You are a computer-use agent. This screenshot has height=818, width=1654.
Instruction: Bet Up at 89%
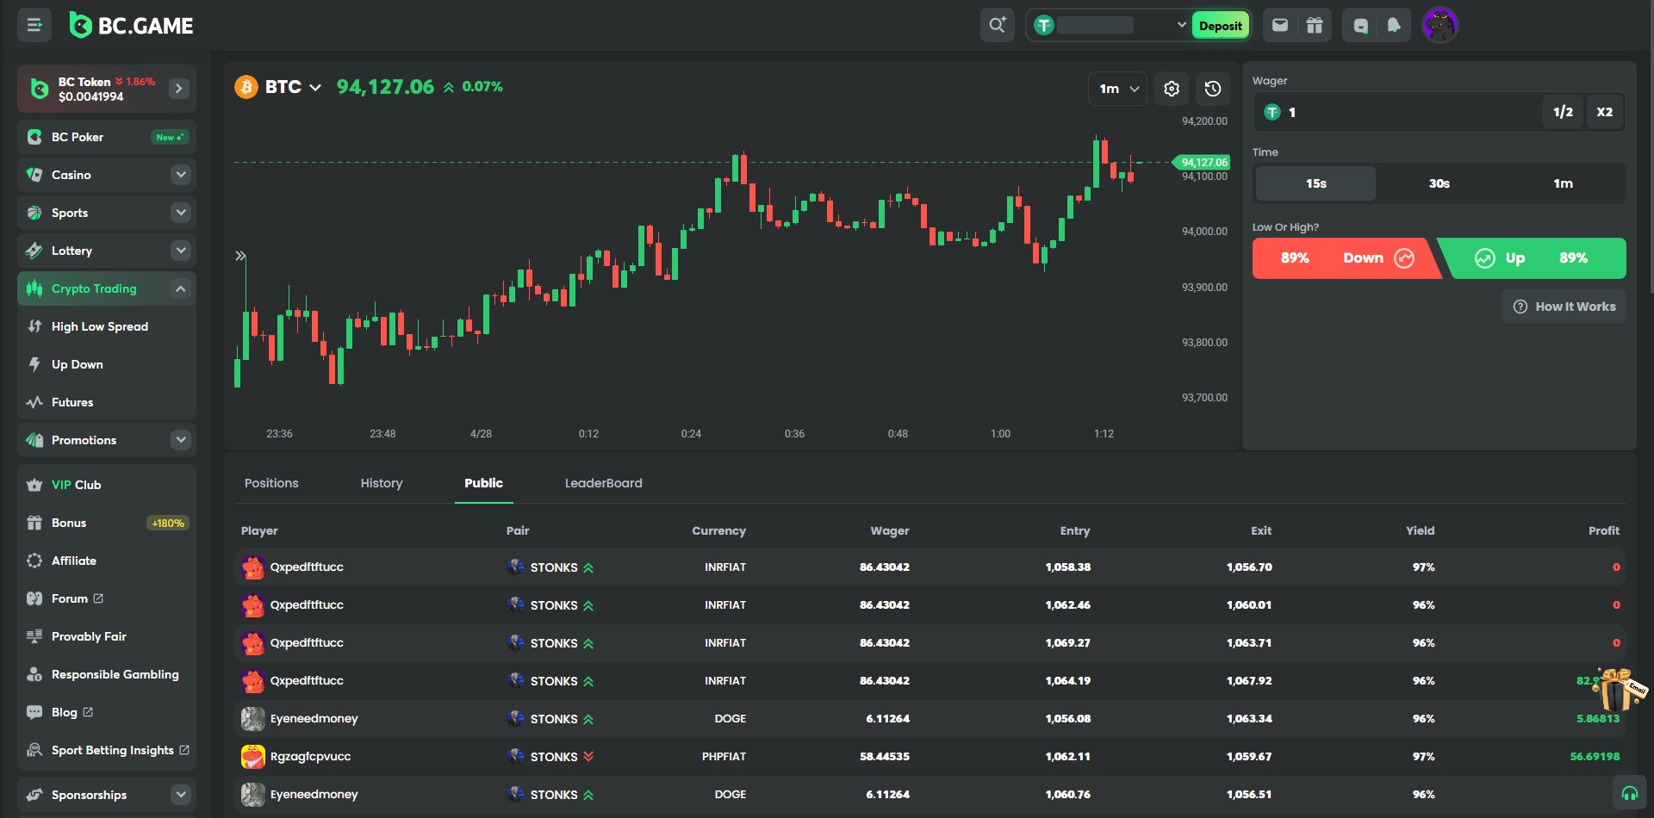click(x=1533, y=258)
